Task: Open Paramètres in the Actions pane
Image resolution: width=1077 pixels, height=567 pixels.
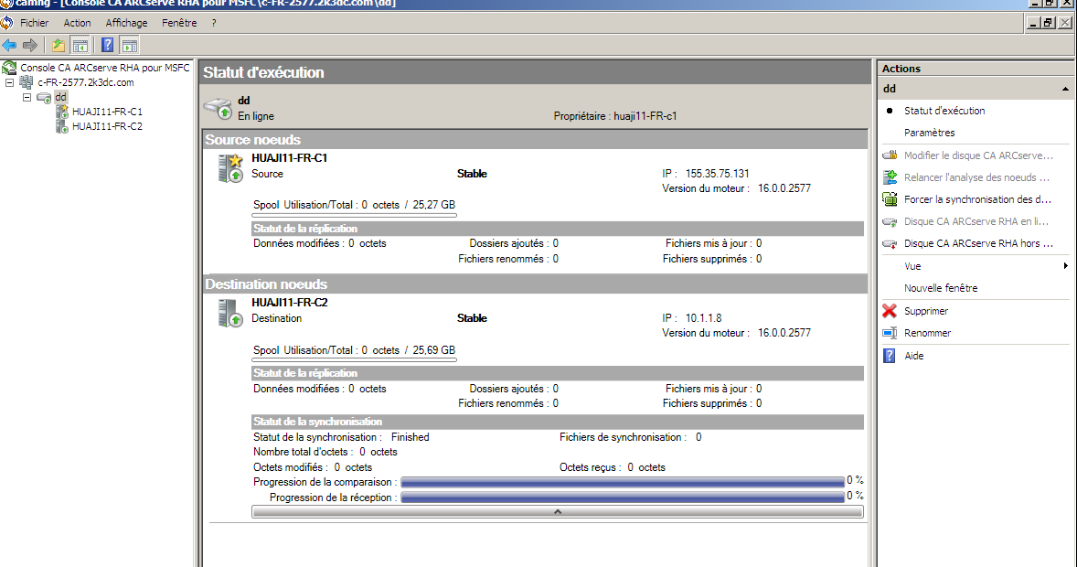Action: pyautogui.click(x=929, y=133)
